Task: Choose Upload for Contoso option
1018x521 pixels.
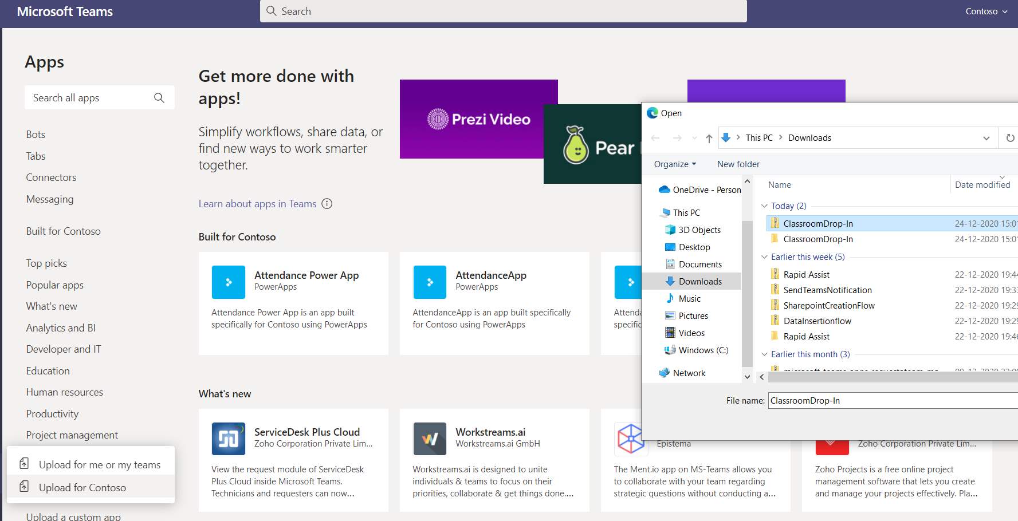Action: click(91, 488)
